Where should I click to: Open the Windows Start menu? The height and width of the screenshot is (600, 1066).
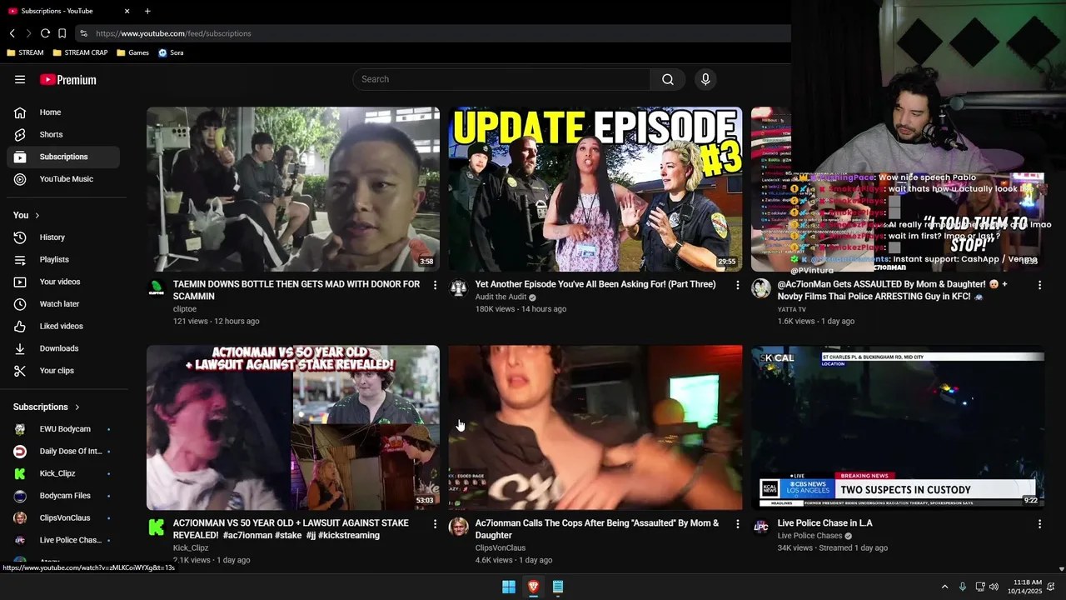(509, 587)
